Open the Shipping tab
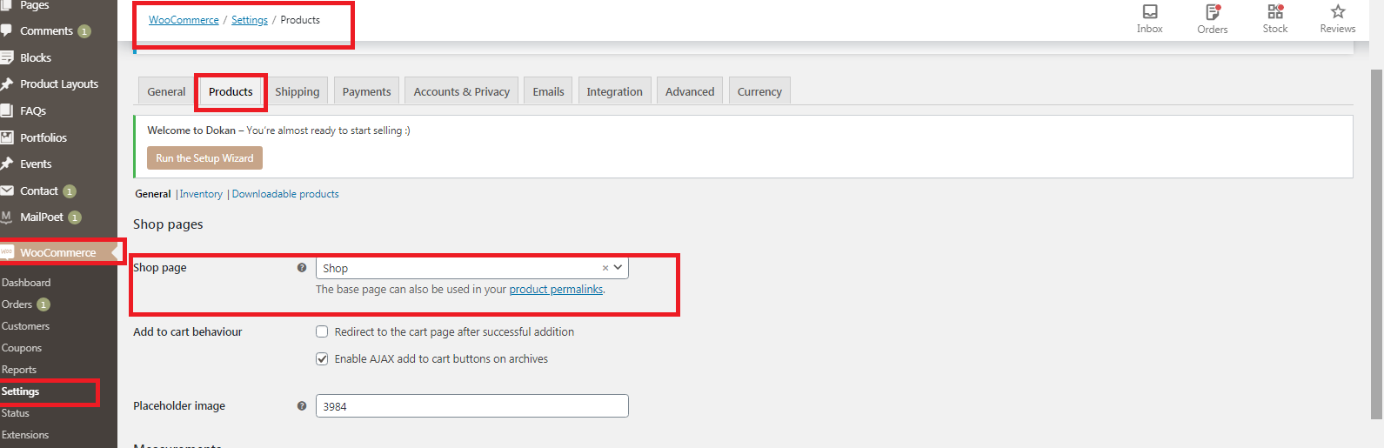1384x448 pixels. pos(298,91)
